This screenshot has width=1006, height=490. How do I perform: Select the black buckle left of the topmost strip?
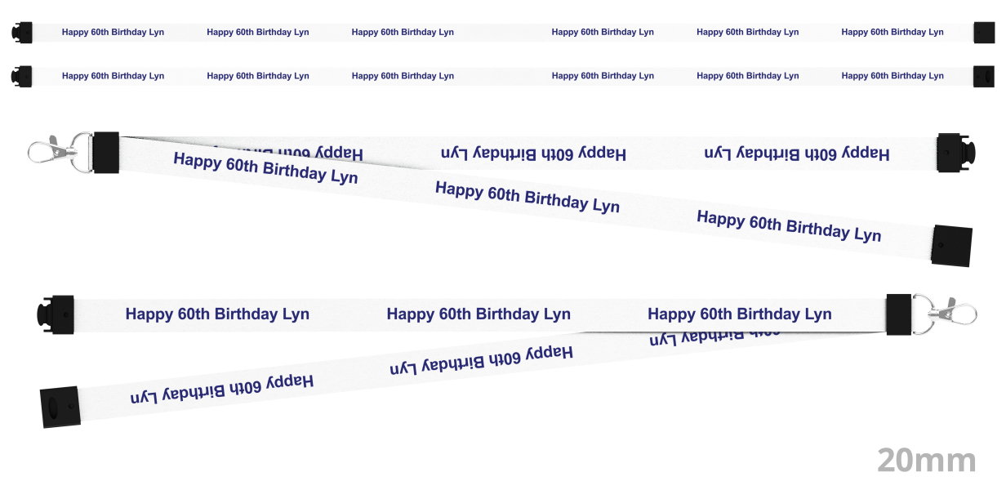[x=21, y=33]
